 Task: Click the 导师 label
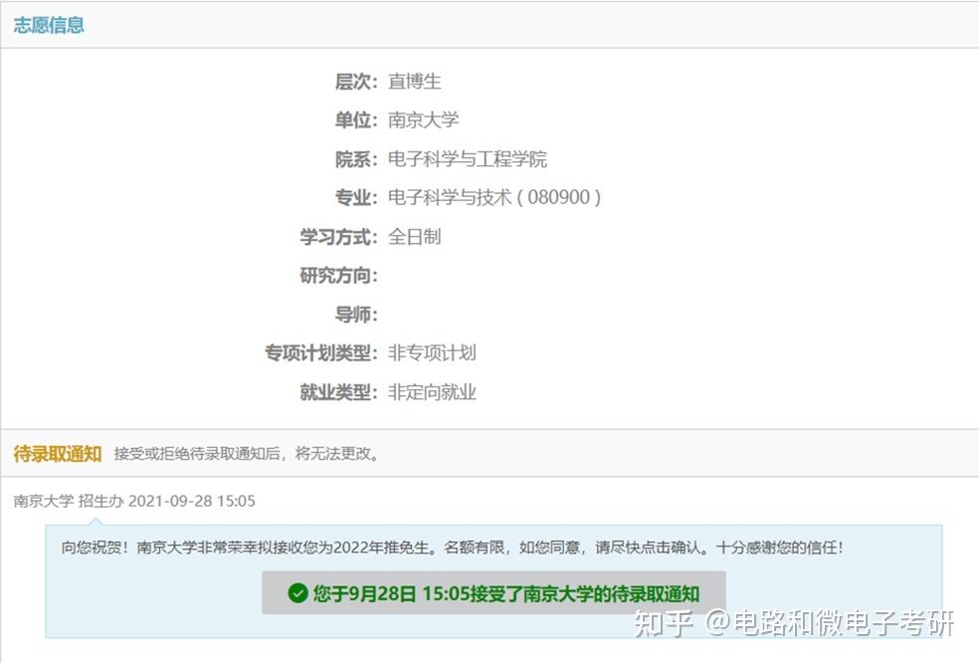pyautogui.click(x=356, y=315)
